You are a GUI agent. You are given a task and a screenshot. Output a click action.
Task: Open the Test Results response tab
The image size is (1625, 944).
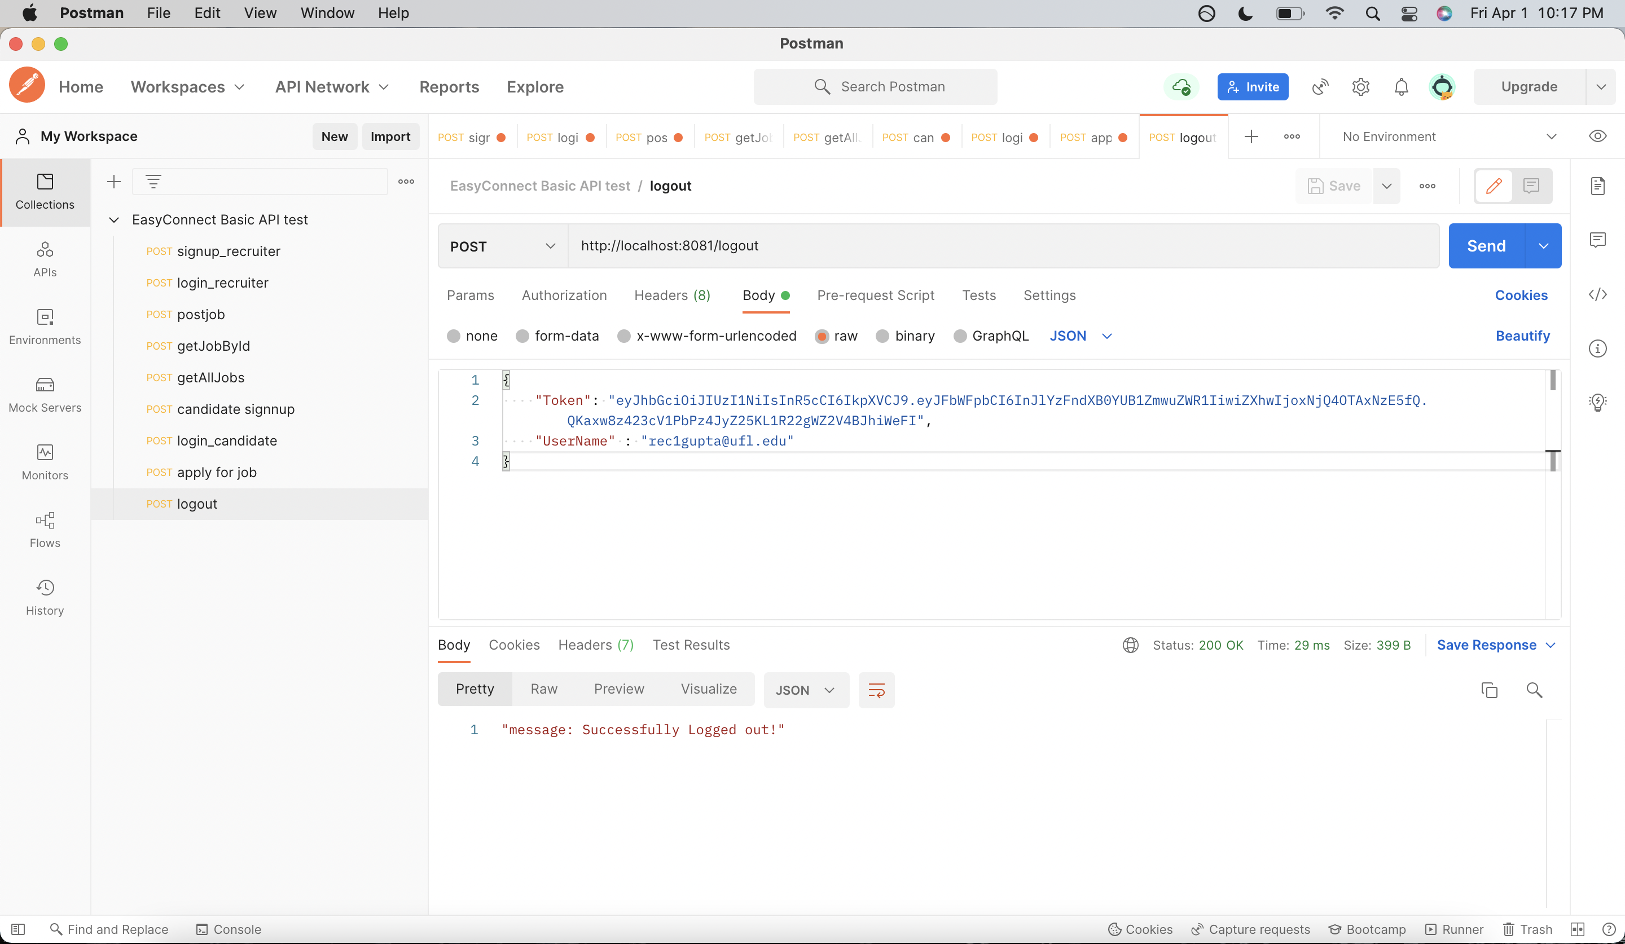[691, 645]
